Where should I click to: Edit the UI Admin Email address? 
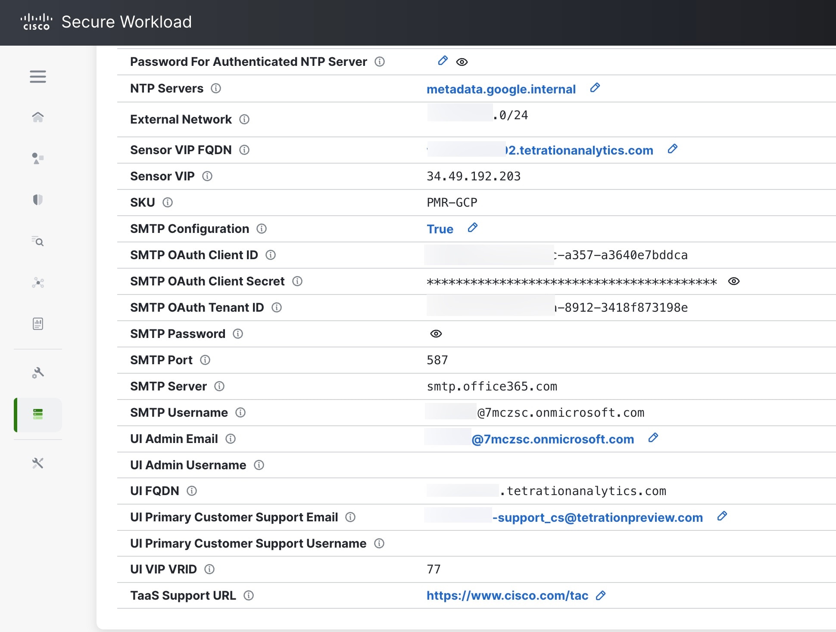[x=653, y=438]
